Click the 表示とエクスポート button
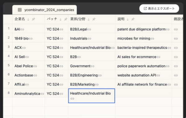Viewport: 186px width, 118px height. pyautogui.click(x=159, y=8)
